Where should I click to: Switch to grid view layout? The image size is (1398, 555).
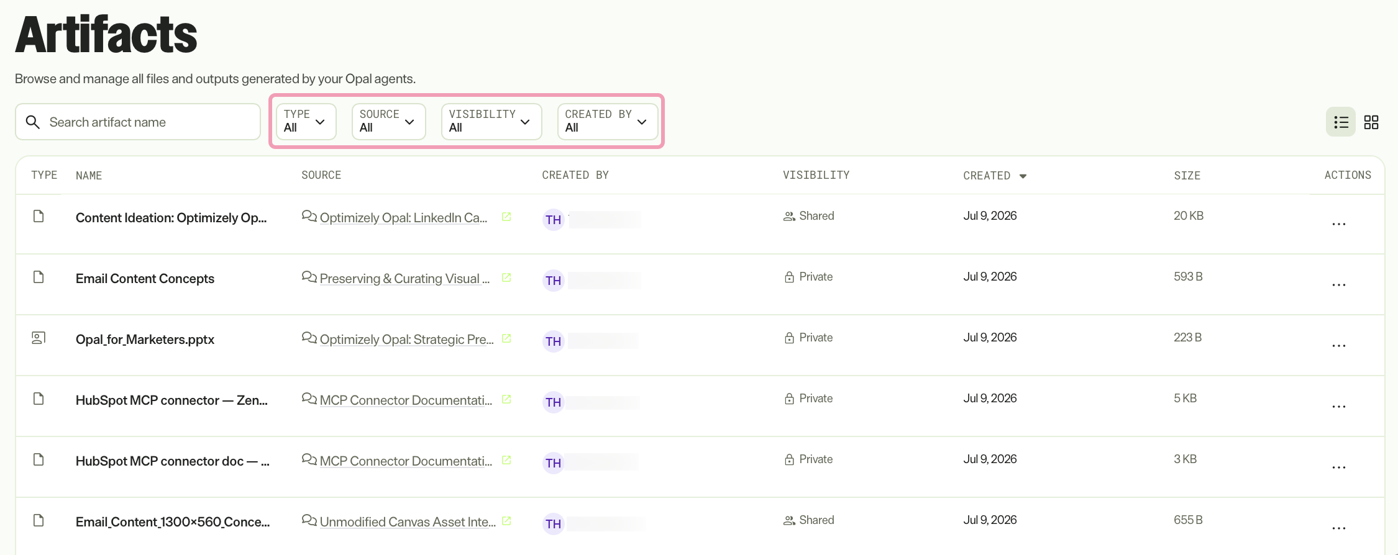coord(1371,122)
